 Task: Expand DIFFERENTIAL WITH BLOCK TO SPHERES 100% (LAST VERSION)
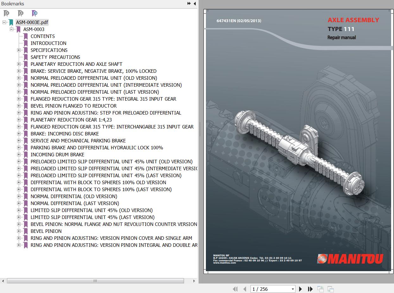coord(19,189)
